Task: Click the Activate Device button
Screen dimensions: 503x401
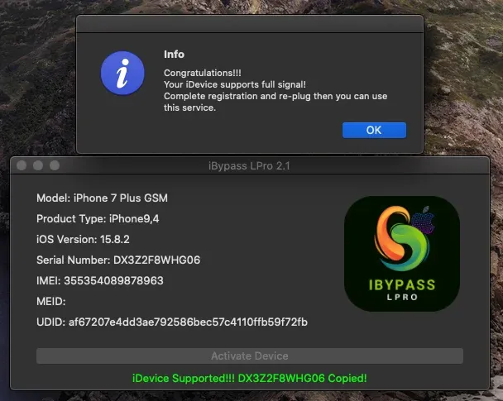Action: [250, 356]
